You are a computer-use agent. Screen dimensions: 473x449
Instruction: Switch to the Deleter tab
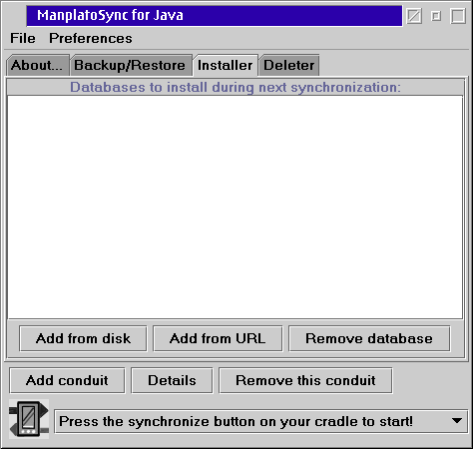coord(288,65)
